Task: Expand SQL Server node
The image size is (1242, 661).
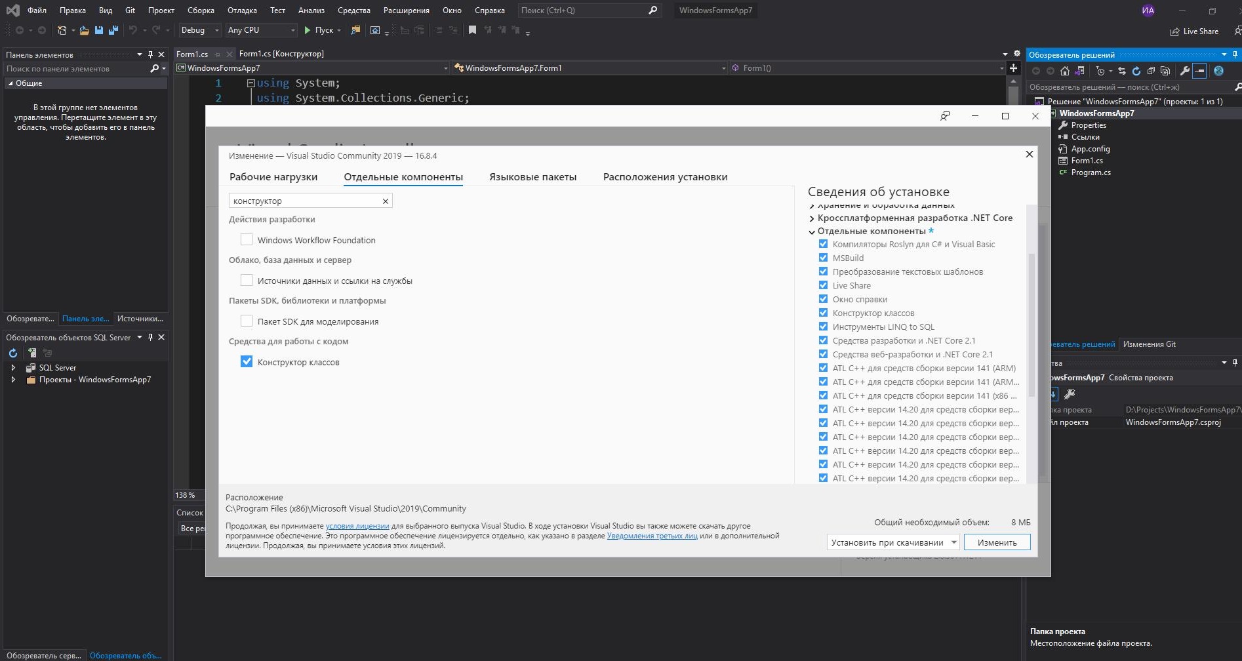Action: [13, 368]
